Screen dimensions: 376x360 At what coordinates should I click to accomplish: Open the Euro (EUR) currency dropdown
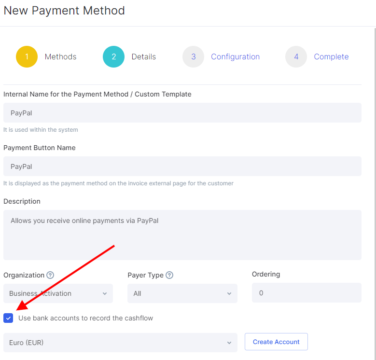click(x=120, y=343)
